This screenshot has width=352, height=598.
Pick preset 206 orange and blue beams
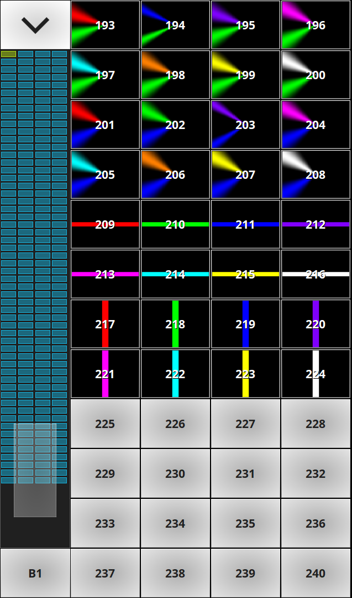[x=175, y=174]
